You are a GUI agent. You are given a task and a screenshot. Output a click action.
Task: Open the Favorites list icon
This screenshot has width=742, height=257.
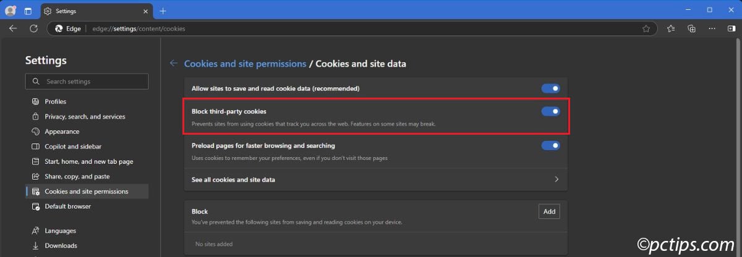point(671,28)
